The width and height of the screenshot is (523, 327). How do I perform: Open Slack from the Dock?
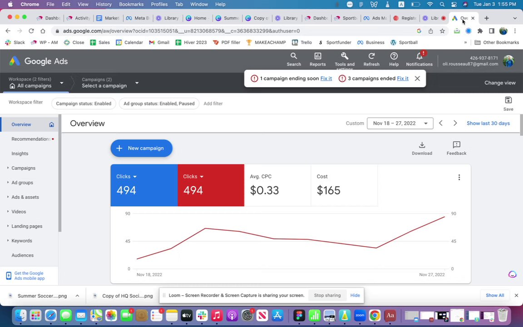pyautogui.click(x=202, y=315)
